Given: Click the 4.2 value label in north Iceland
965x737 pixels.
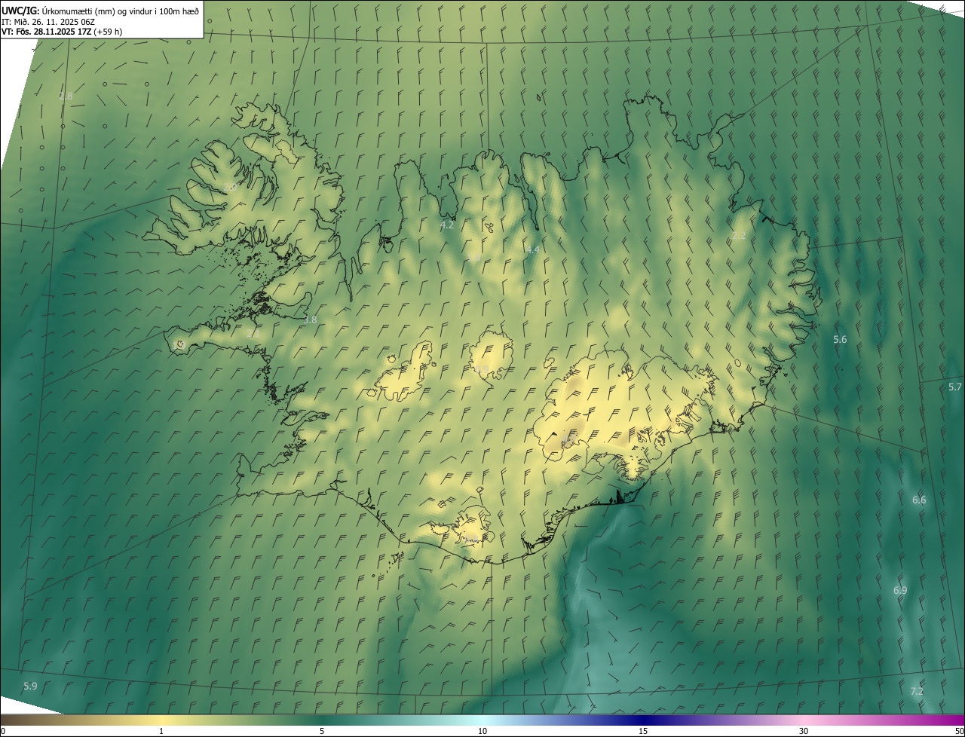Looking at the screenshot, I should click(x=447, y=225).
